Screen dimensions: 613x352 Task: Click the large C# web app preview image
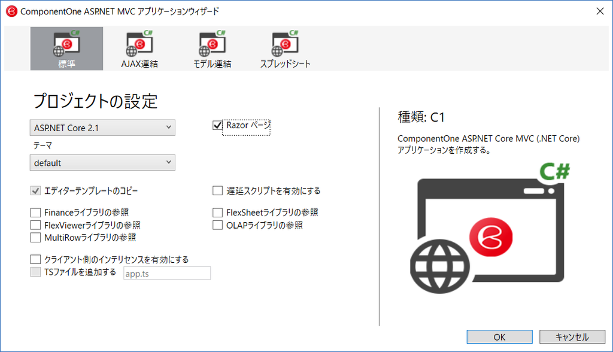click(490, 228)
